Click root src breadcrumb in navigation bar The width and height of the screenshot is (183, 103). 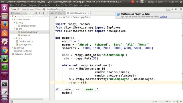point(13,9)
